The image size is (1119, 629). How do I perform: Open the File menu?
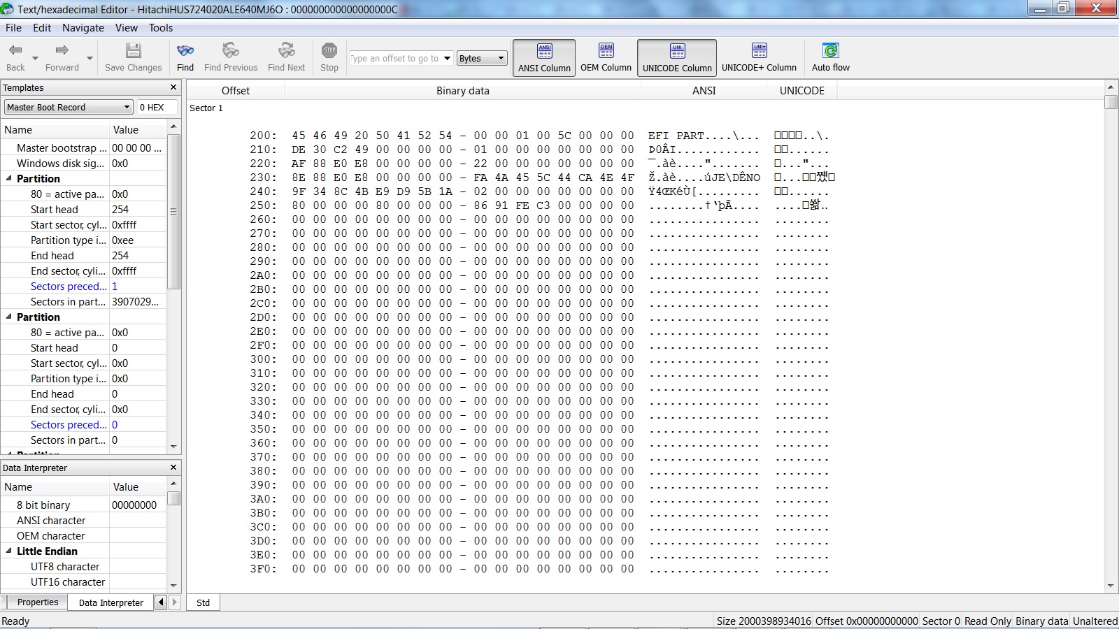pos(13,28)
